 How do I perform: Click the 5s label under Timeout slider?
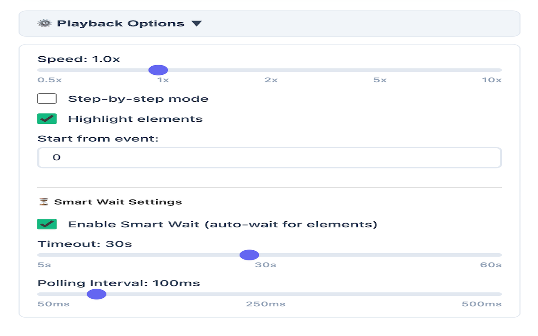pyautogui.click(x=44, y=265)
